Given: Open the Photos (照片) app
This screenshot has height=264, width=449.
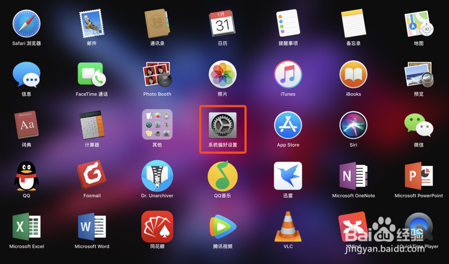Looking at the screenshot, I should pos(223,74).
